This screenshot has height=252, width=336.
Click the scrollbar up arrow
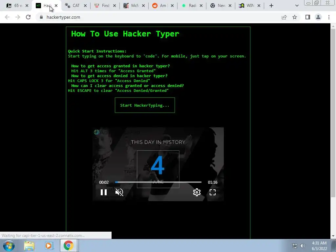click(333, 26)
